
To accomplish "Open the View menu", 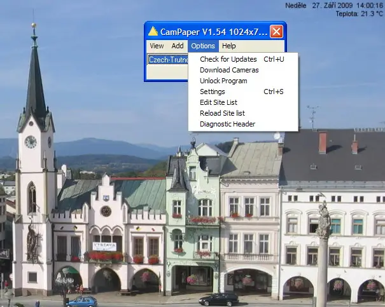I will coord(157,46).
